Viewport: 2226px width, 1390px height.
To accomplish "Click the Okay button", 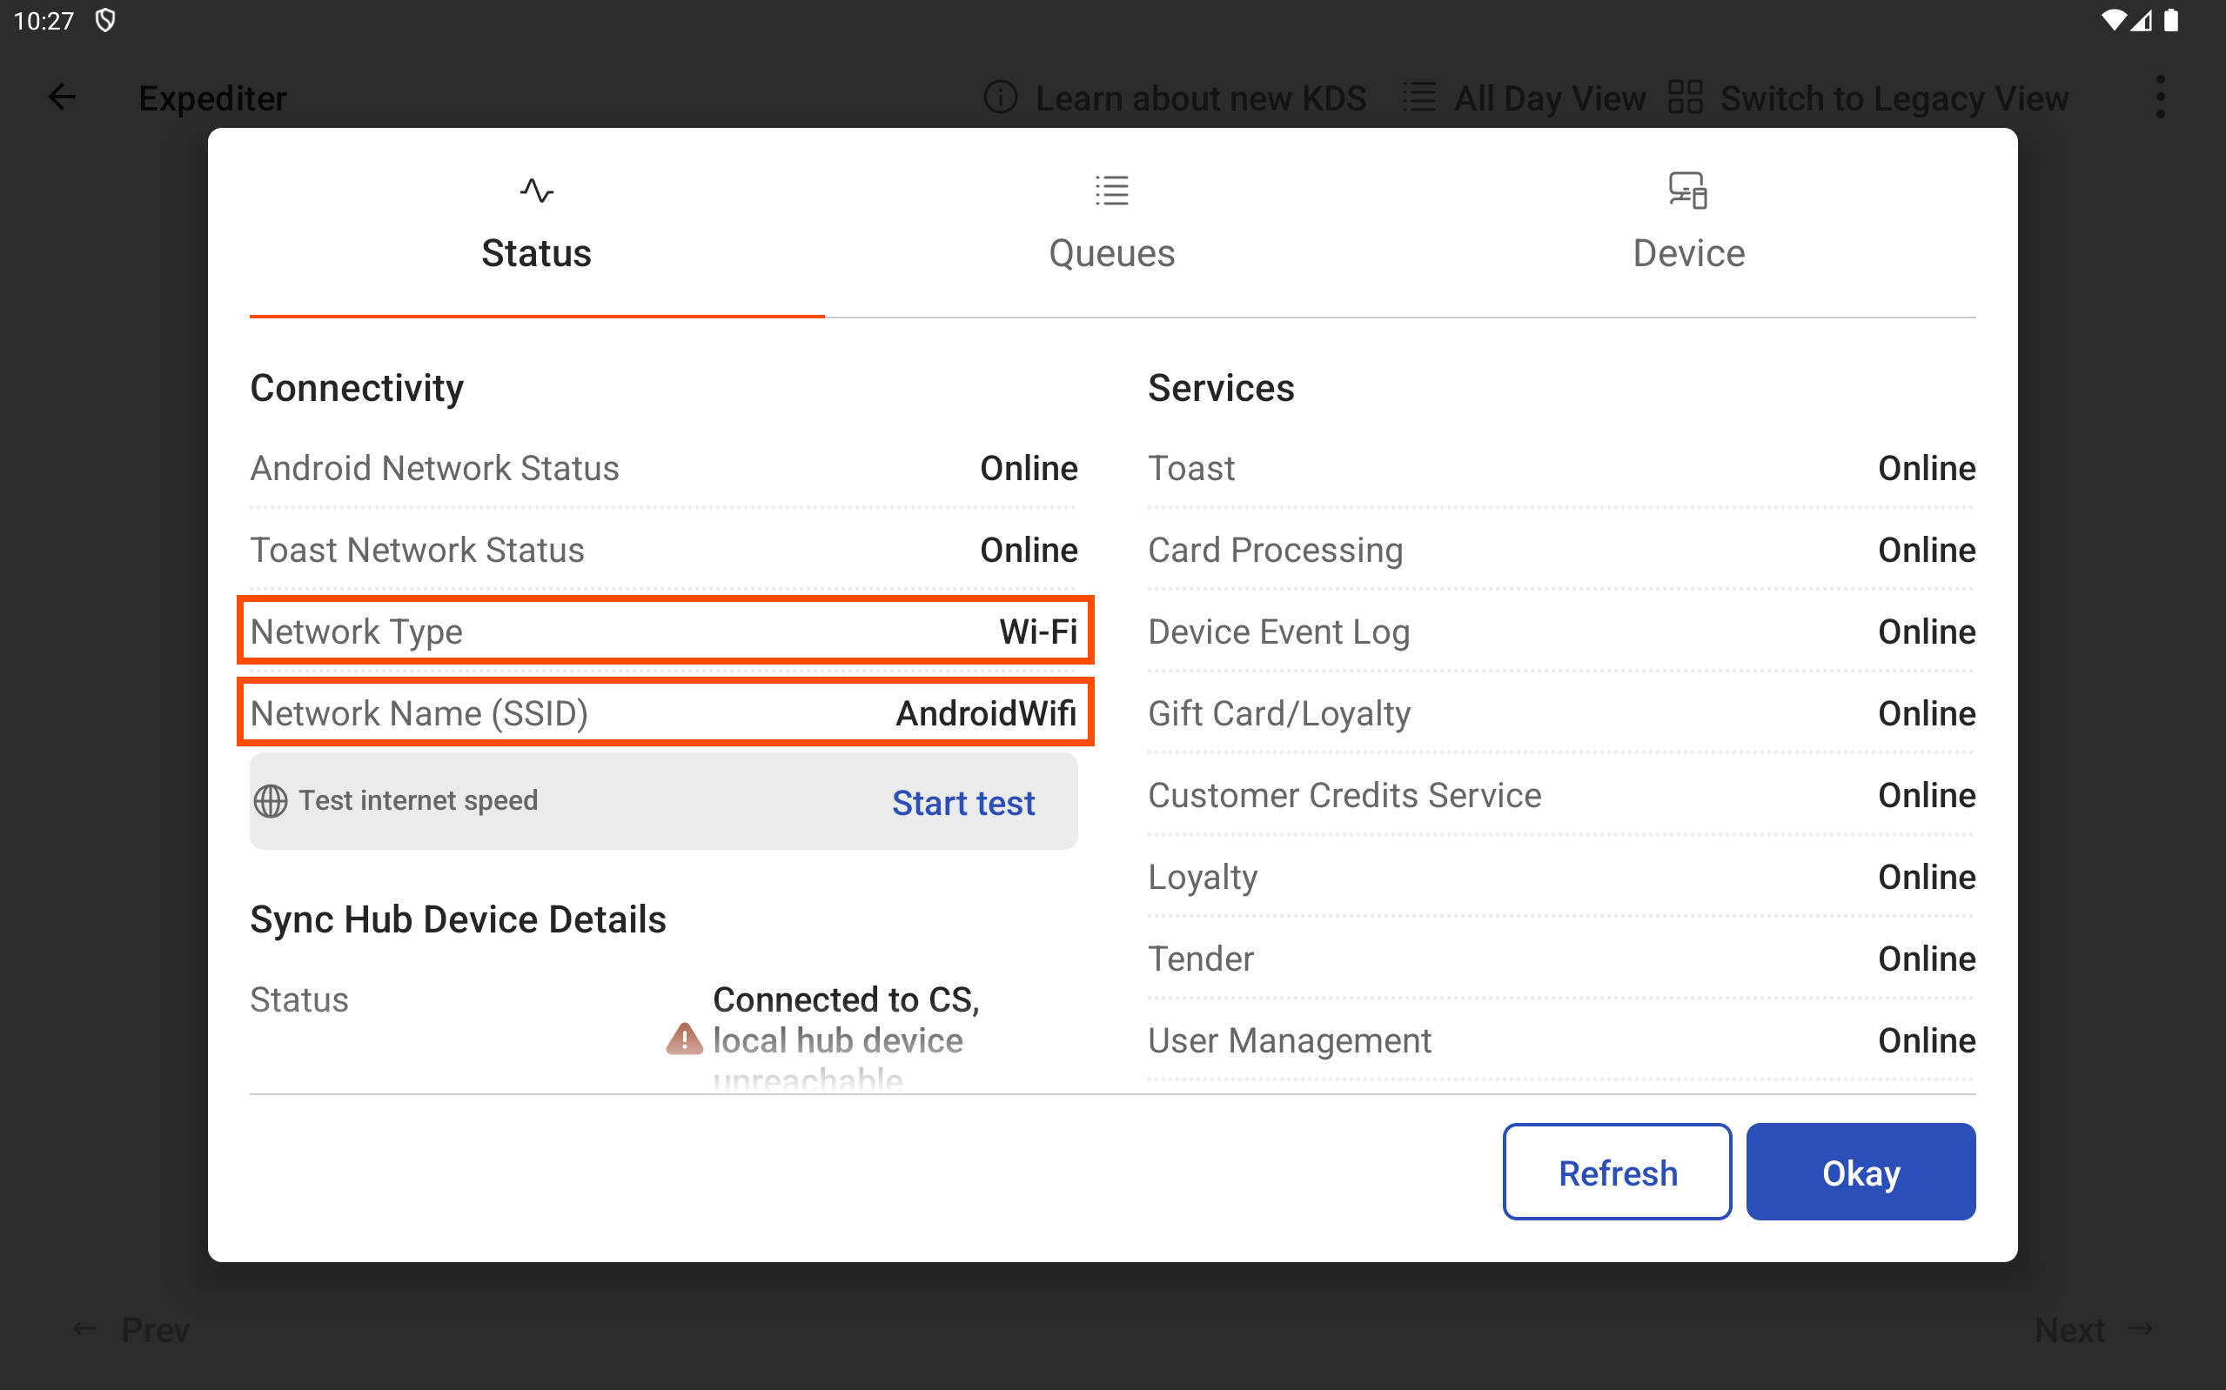I will click(x=1860, y=1173).
